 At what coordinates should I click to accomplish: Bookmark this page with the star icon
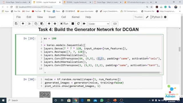coord(152,7)
